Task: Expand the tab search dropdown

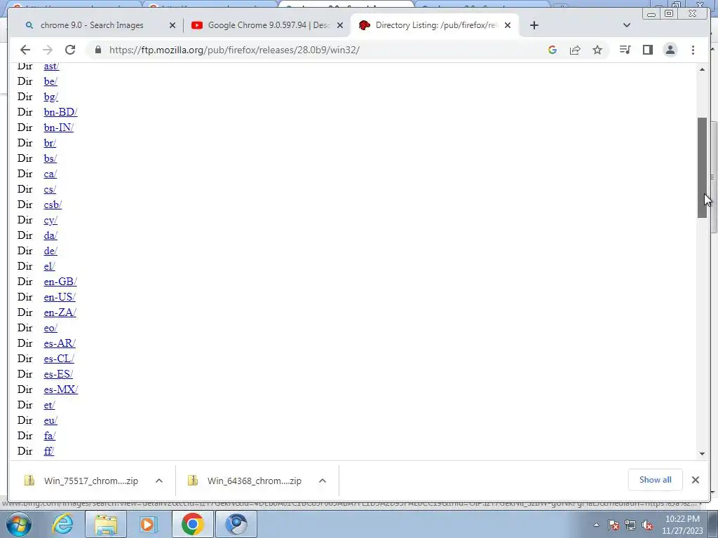Action: [627, 25]
